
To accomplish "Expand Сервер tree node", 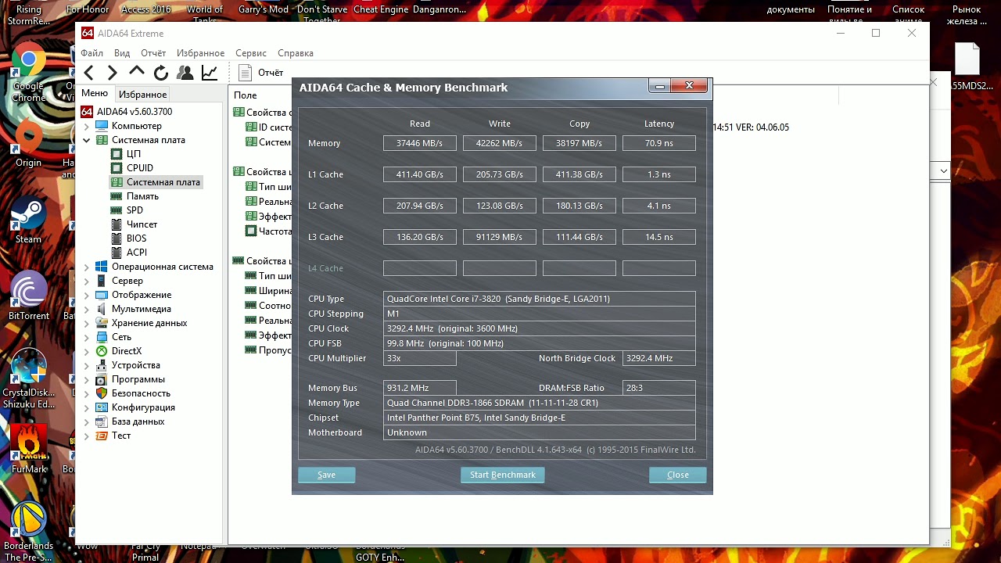I will pyautogui.click(x=87, y=281).
